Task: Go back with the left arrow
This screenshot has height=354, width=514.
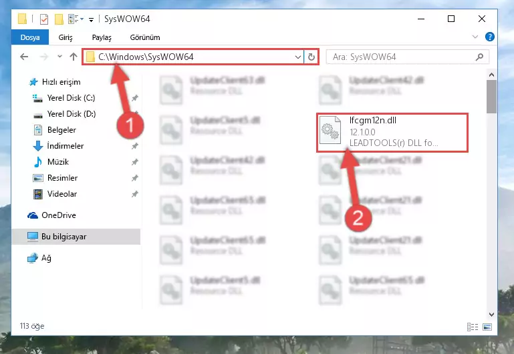Action: tap(24, 57)
